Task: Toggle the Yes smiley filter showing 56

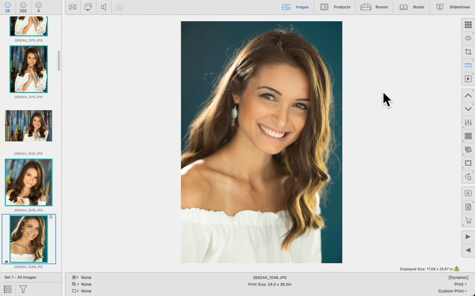Action: tap(8, 7)
